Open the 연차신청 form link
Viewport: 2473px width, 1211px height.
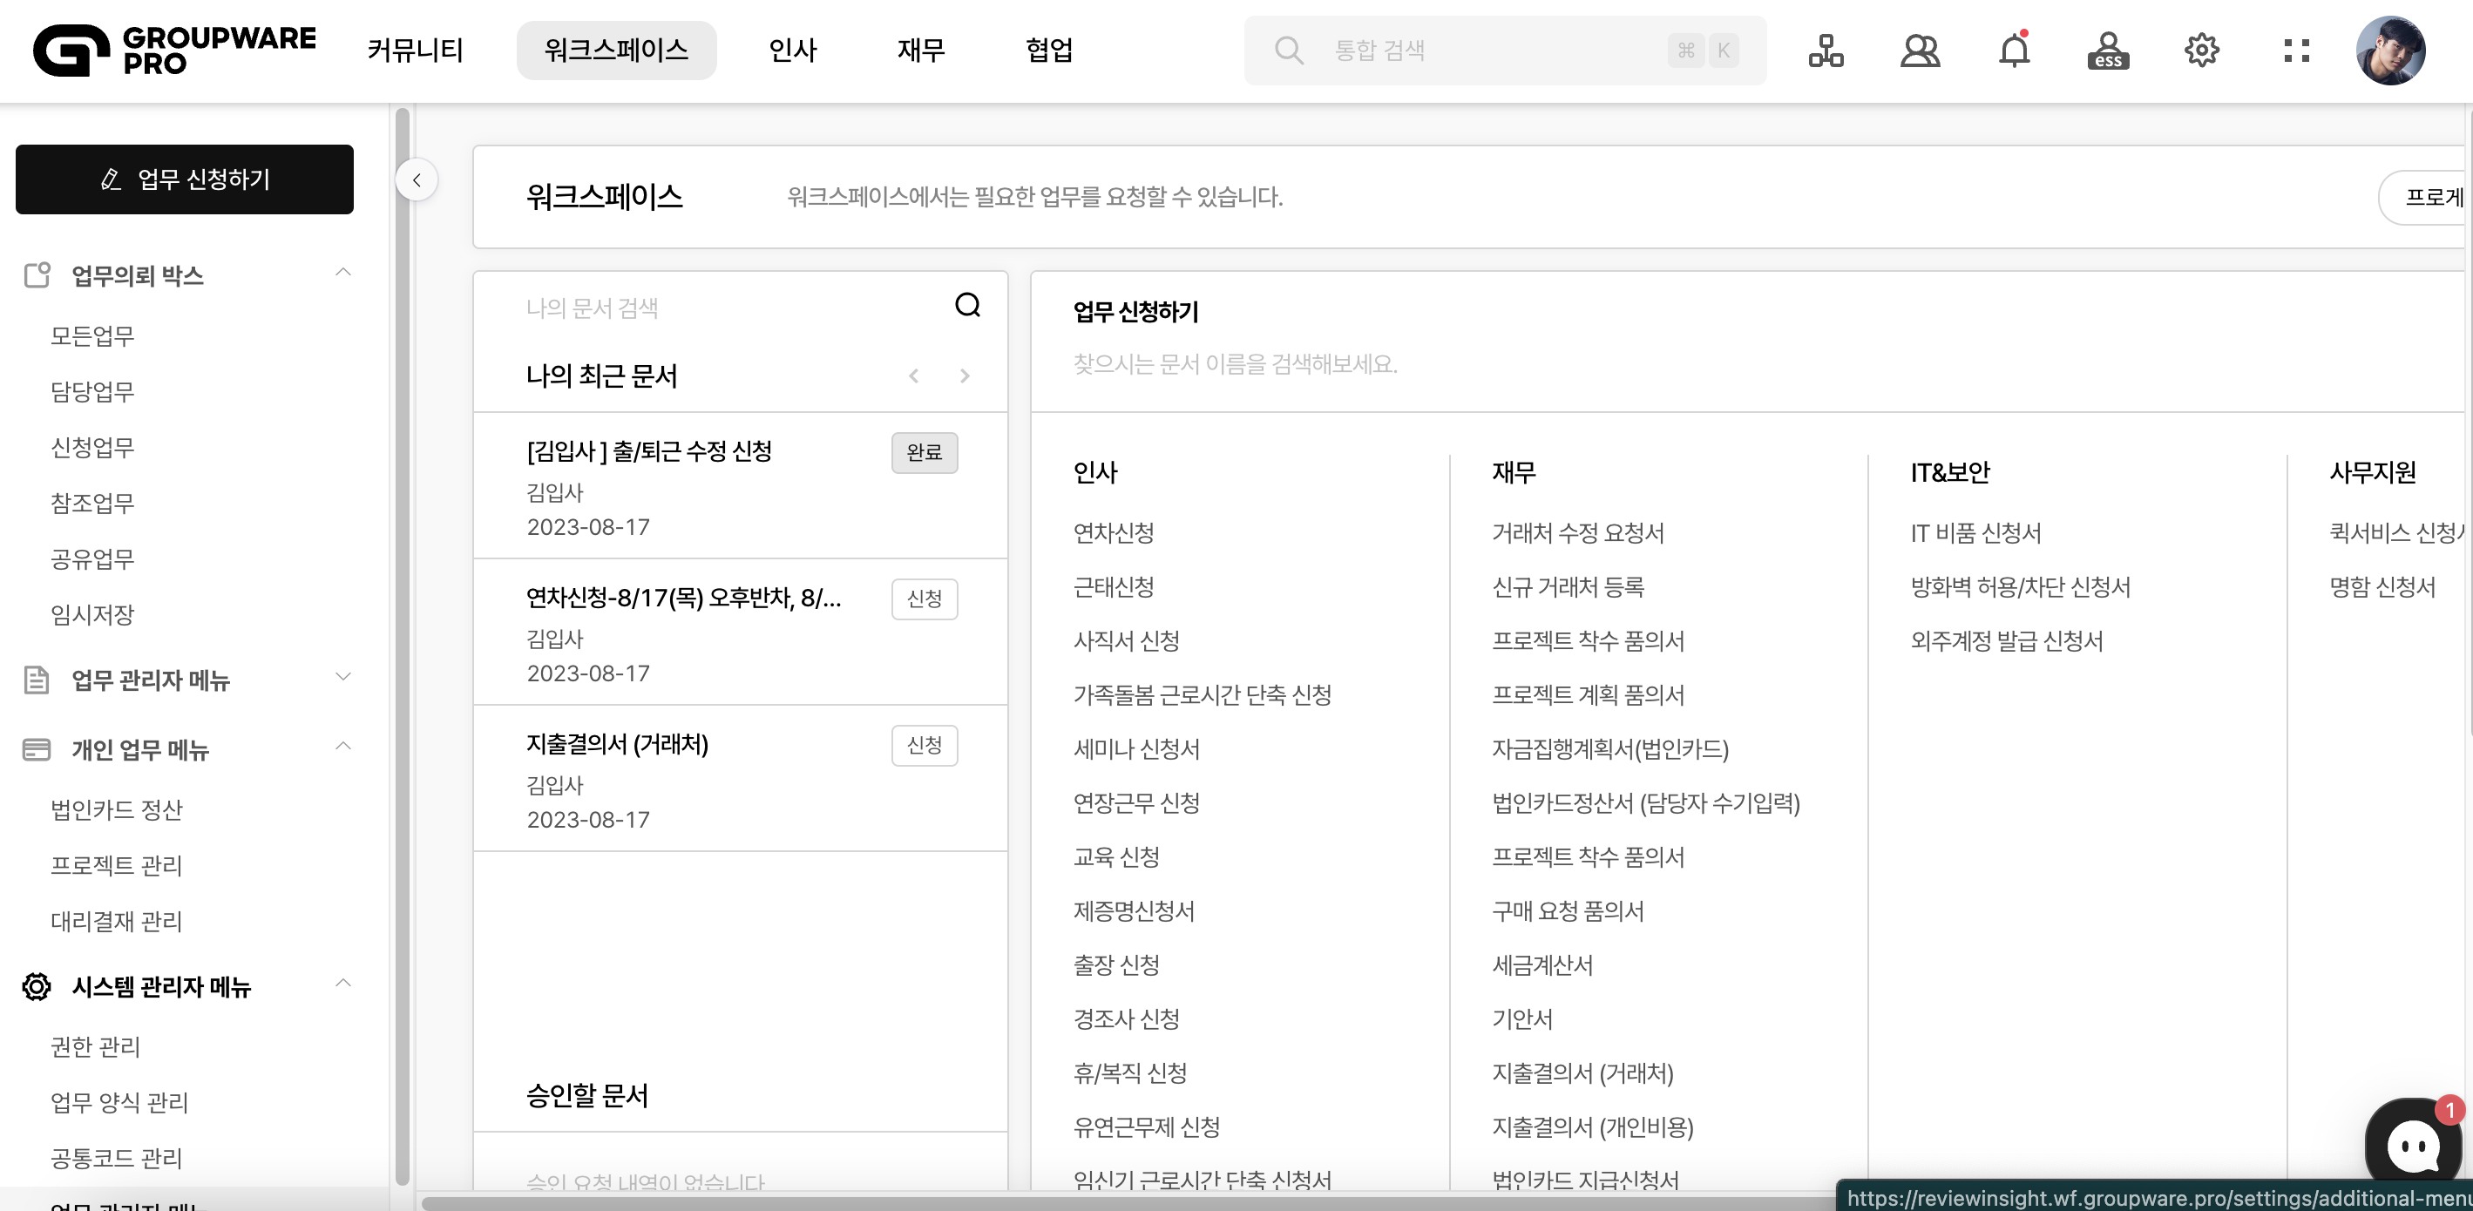pos(1113,532)
